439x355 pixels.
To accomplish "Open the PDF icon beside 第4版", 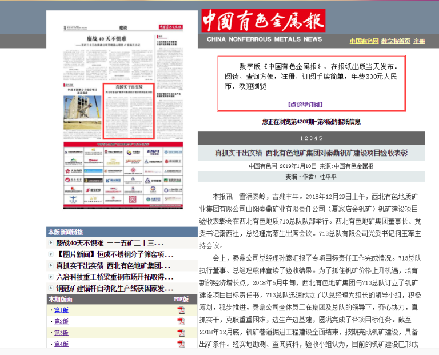I will click(181, 344).
